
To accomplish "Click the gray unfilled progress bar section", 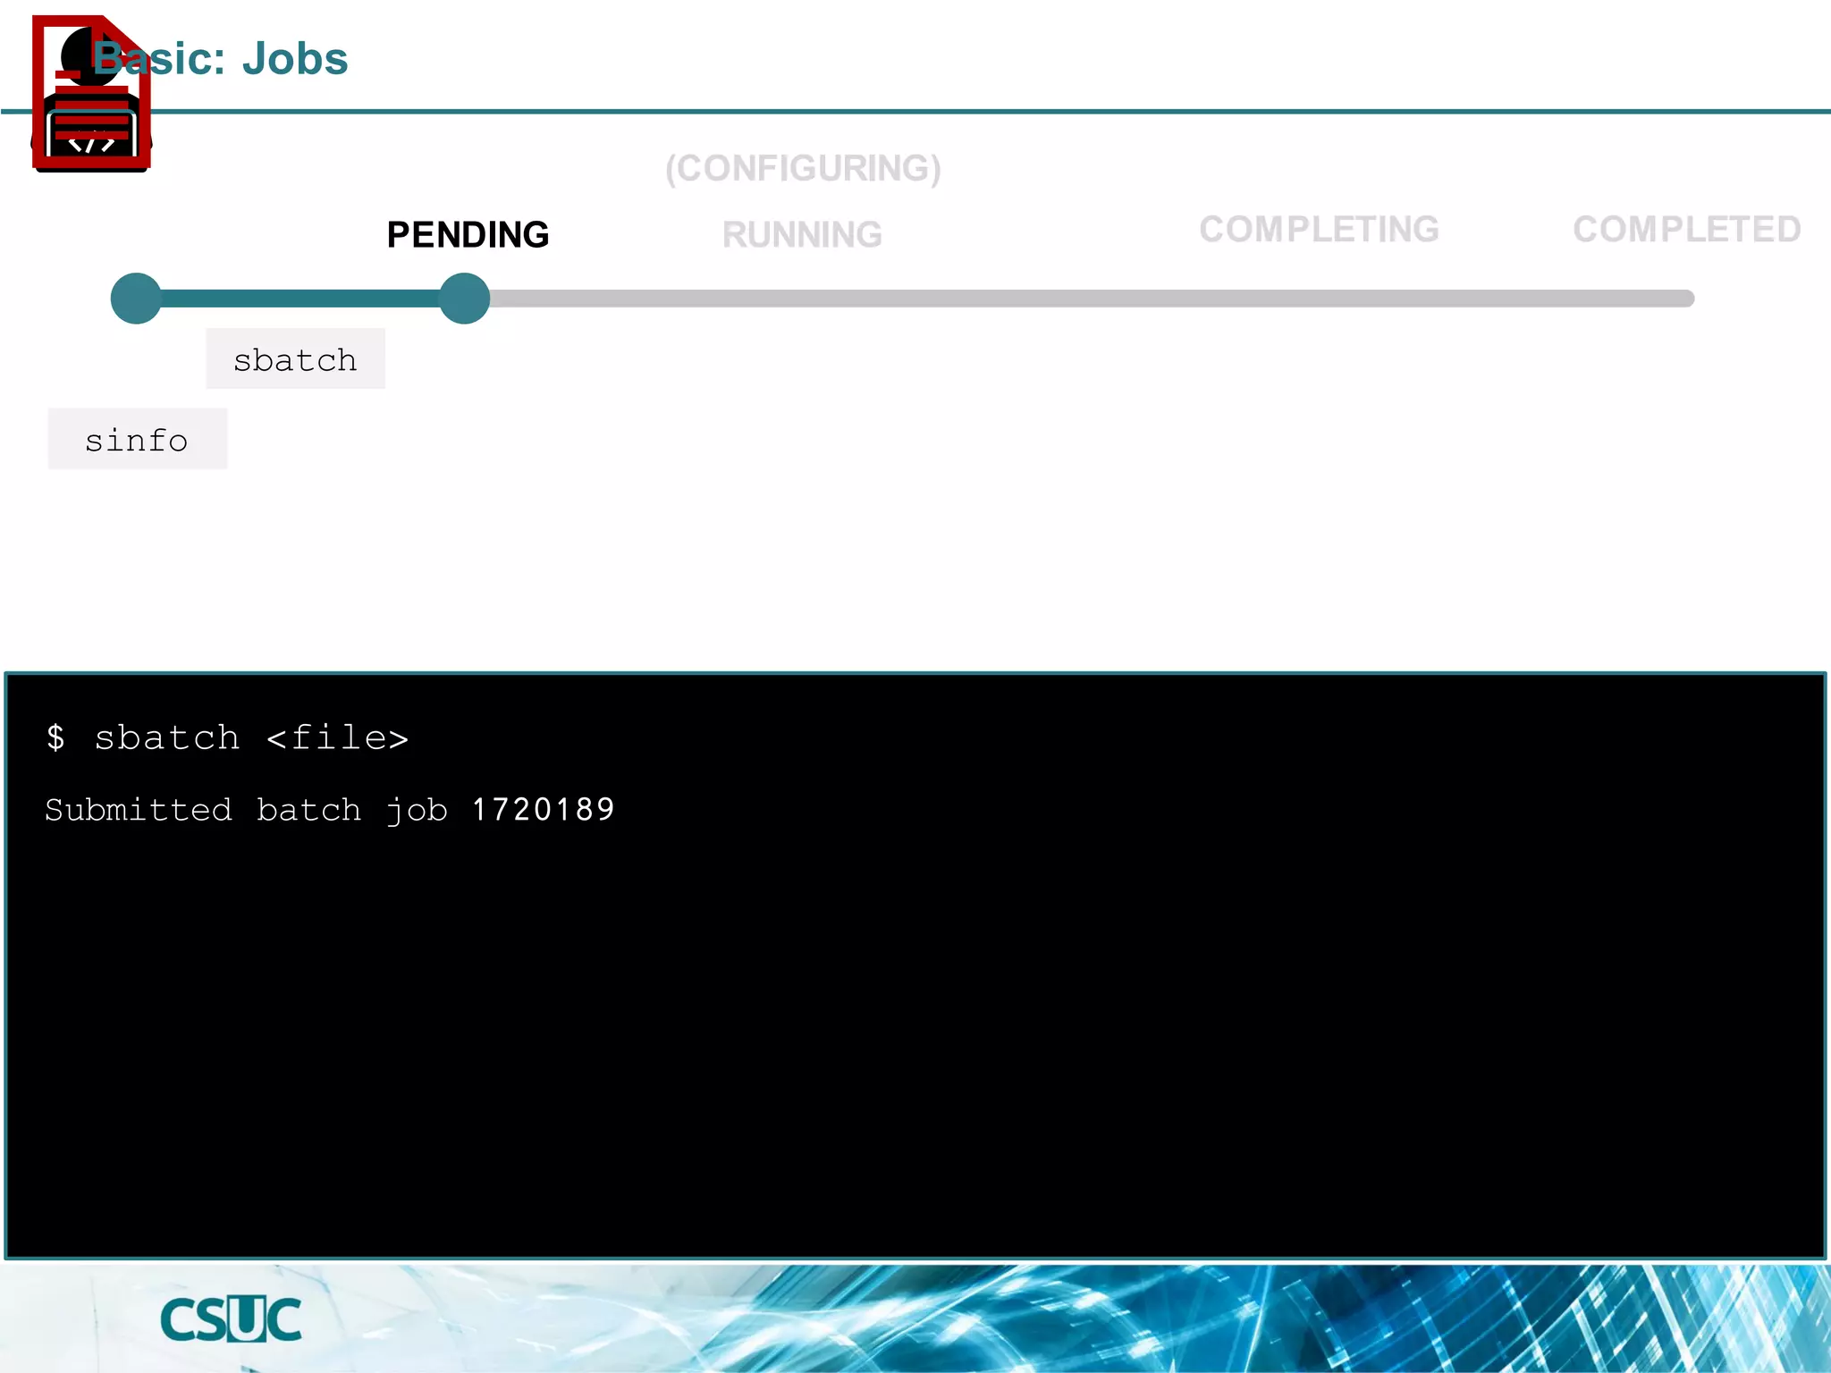I will click(x=1092, y=299).
